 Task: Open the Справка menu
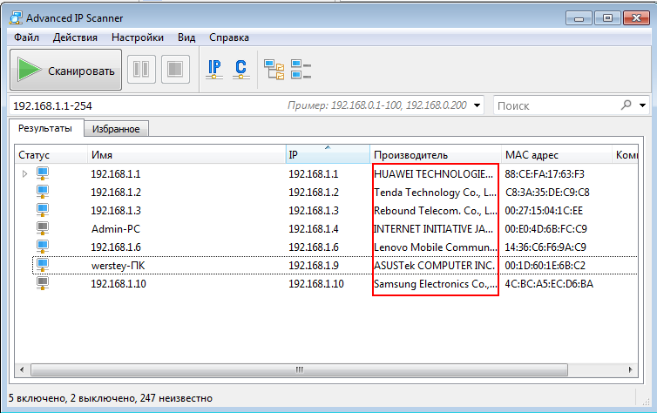click(x=229, y=37)
